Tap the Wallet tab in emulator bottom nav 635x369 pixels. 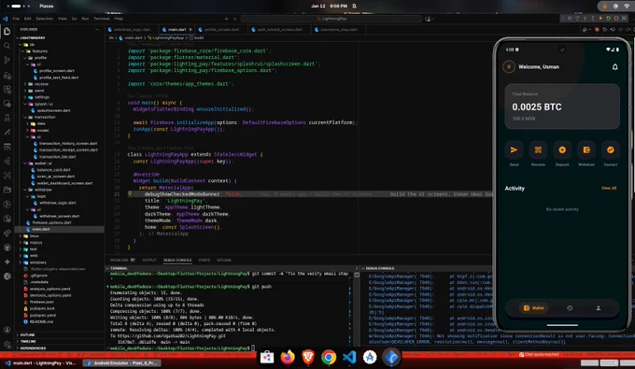coord(534,308)
